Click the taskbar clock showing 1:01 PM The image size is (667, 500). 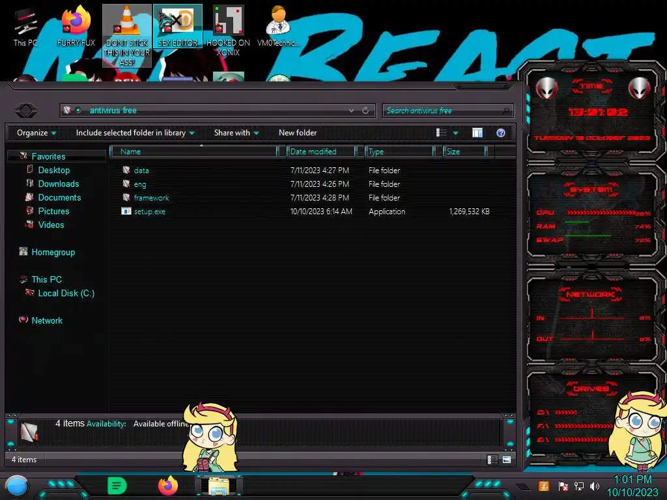[632, 480]
